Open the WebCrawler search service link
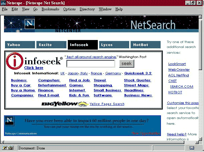This screenshot has height=152, width=204. coord(179,70)
